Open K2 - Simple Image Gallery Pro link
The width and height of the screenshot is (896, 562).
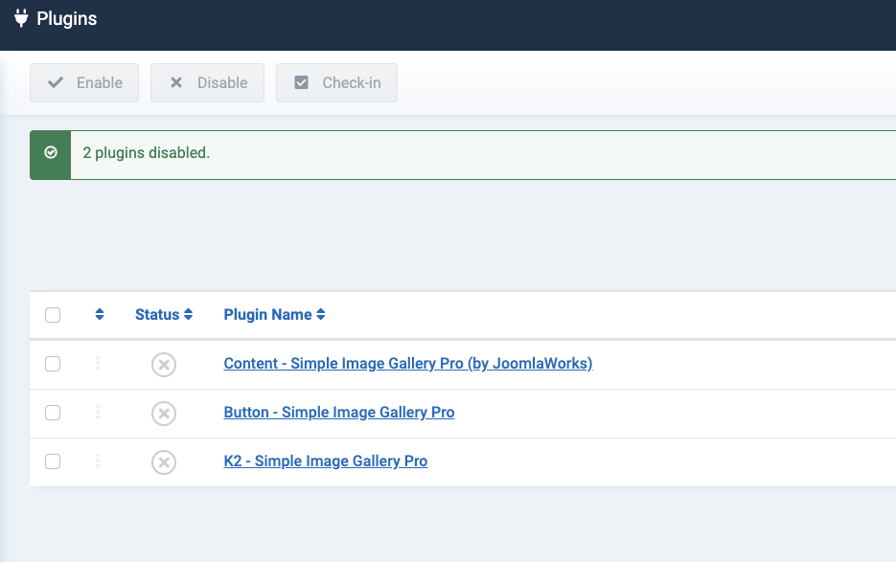coord(325,461)
